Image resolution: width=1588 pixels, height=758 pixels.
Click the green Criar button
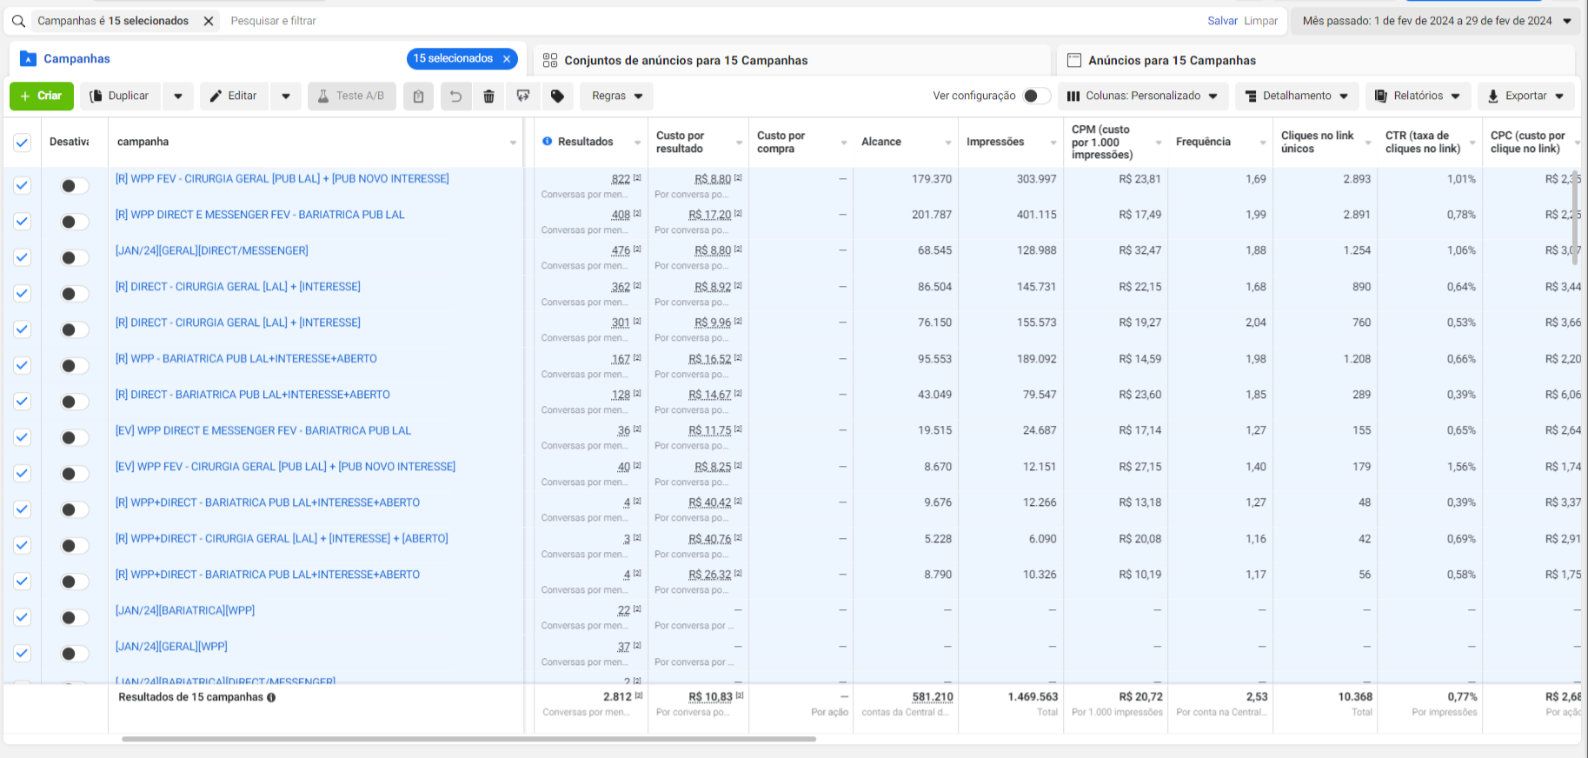click(42, 96)
